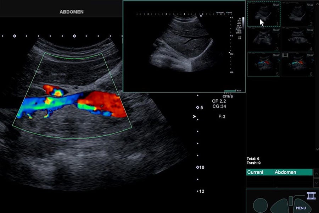Select color Doppler thumbnail number 5
The image size is (319, 213).
(x=264, y=64)
